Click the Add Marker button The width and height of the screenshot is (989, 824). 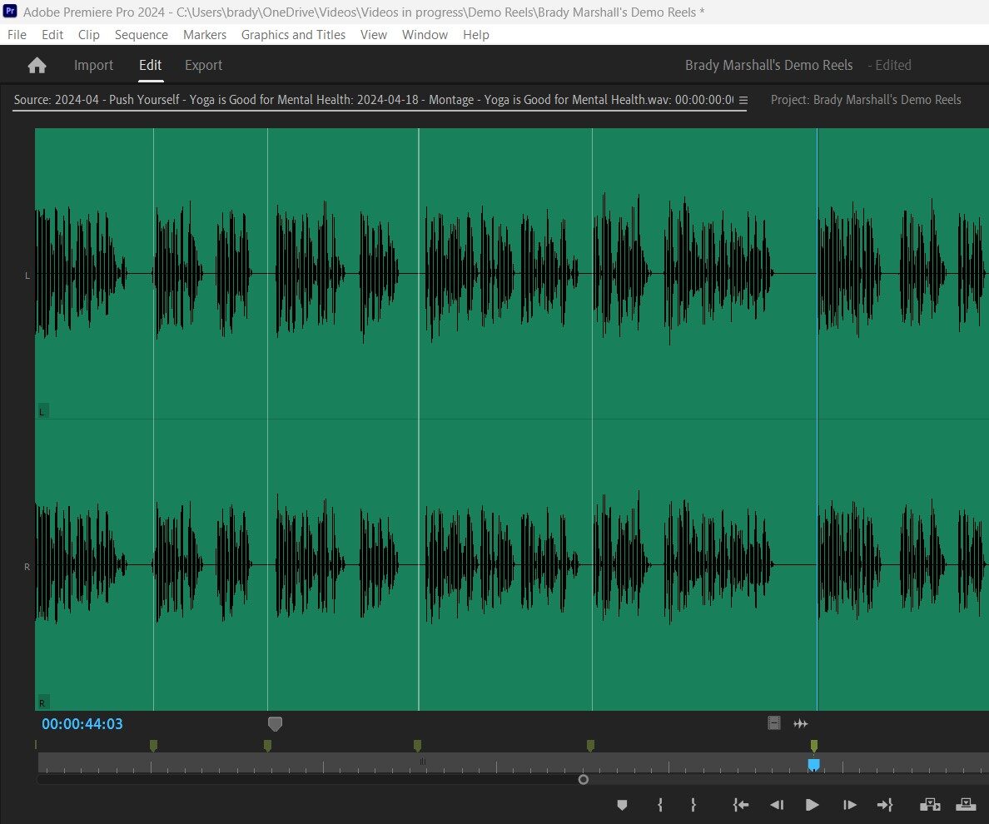(622, 805)
